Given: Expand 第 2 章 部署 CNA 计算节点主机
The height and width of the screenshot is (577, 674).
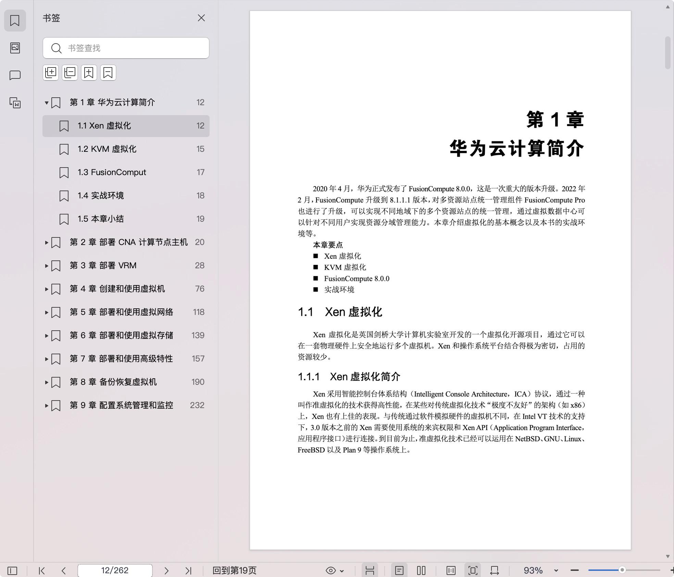Looking at the screenshot, I should click(x=47, y=242).
